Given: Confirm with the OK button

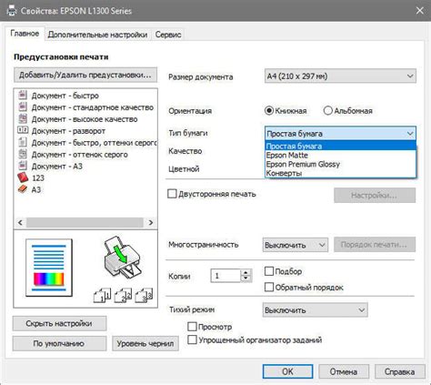Looking at the screenshot, I should click(287, 371).
